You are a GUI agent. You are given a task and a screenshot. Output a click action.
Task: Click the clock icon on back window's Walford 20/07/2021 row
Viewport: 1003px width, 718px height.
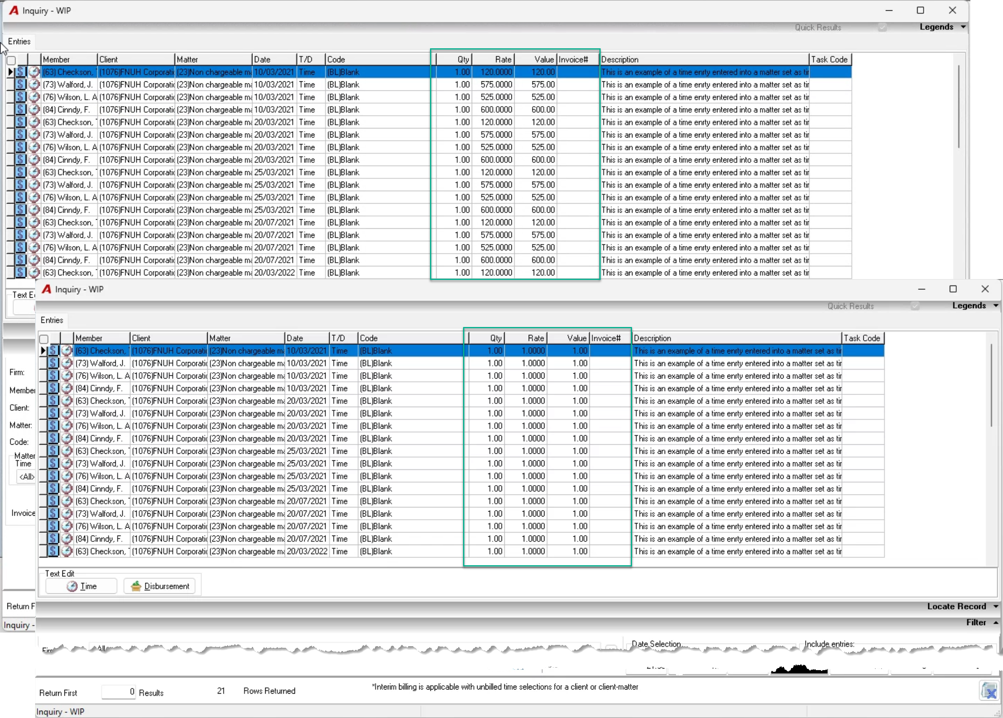tap(34, 235)
